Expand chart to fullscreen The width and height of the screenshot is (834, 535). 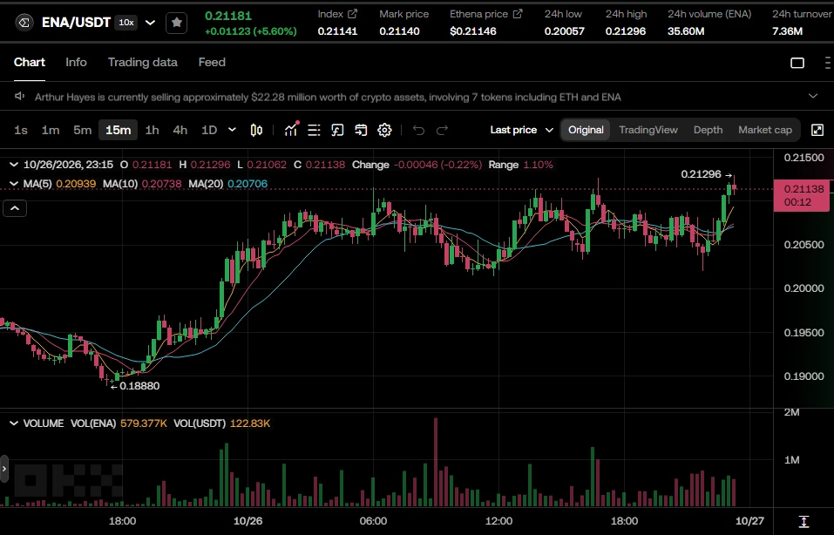[x=817, y=130]
